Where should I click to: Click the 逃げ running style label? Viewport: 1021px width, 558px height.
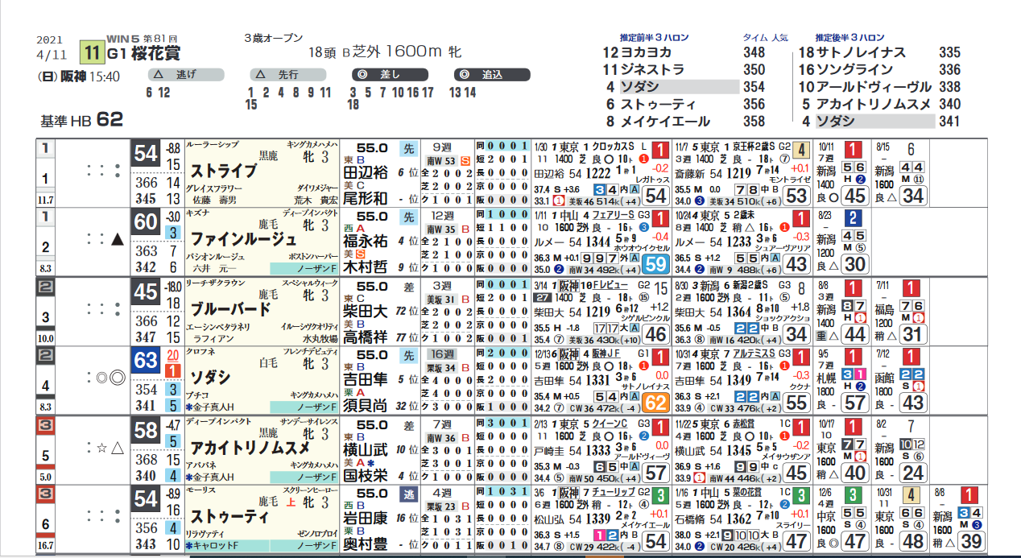185,75
